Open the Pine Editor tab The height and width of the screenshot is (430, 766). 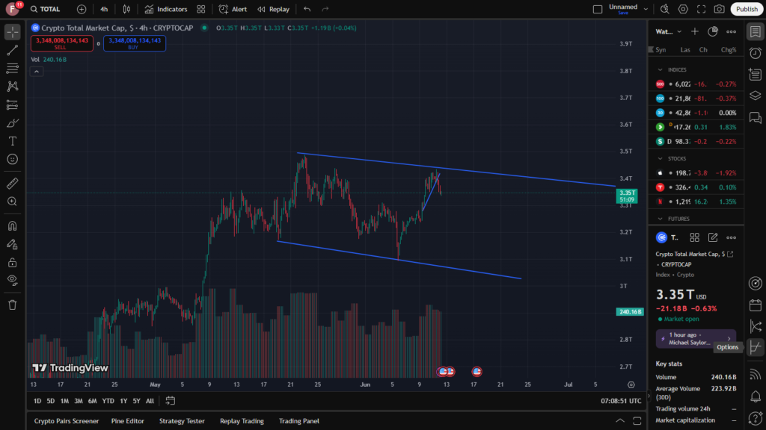(x=129, y=421)
